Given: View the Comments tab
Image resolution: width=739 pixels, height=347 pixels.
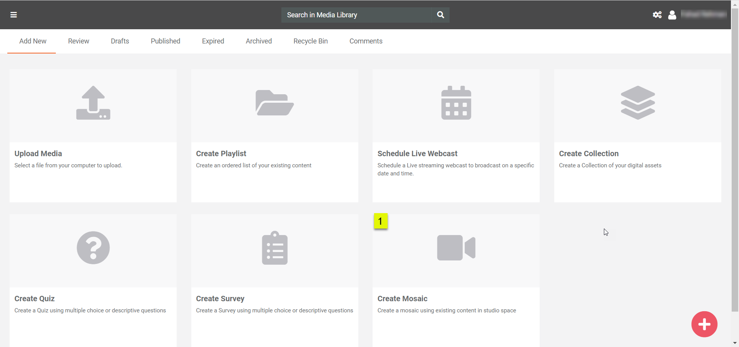Looking at the screenshot, I should tap(366, 41).
